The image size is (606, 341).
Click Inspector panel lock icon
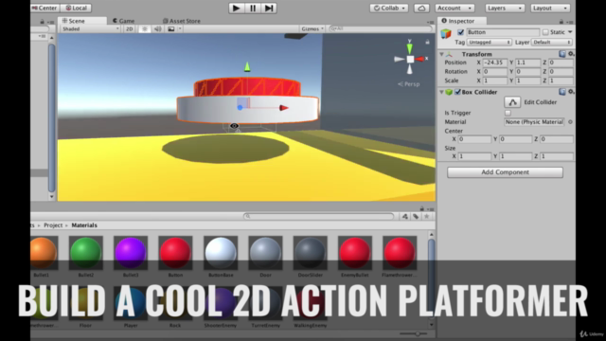click(x=561, y=22)
